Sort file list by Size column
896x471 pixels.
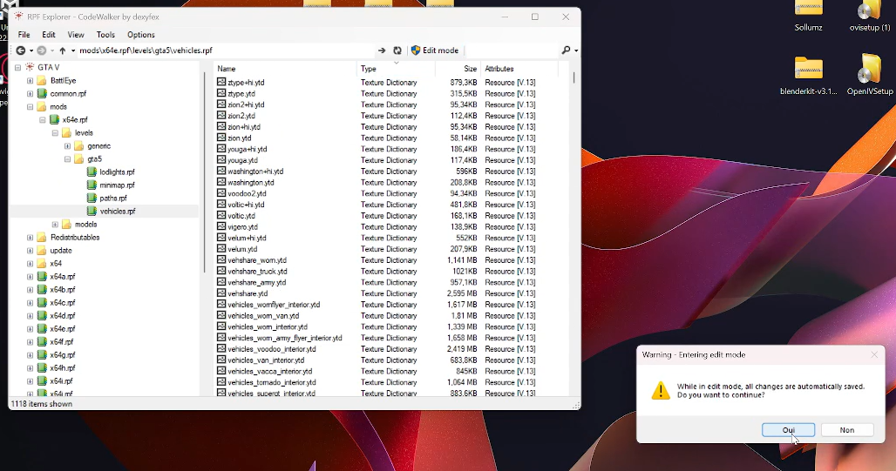[470, 69]
